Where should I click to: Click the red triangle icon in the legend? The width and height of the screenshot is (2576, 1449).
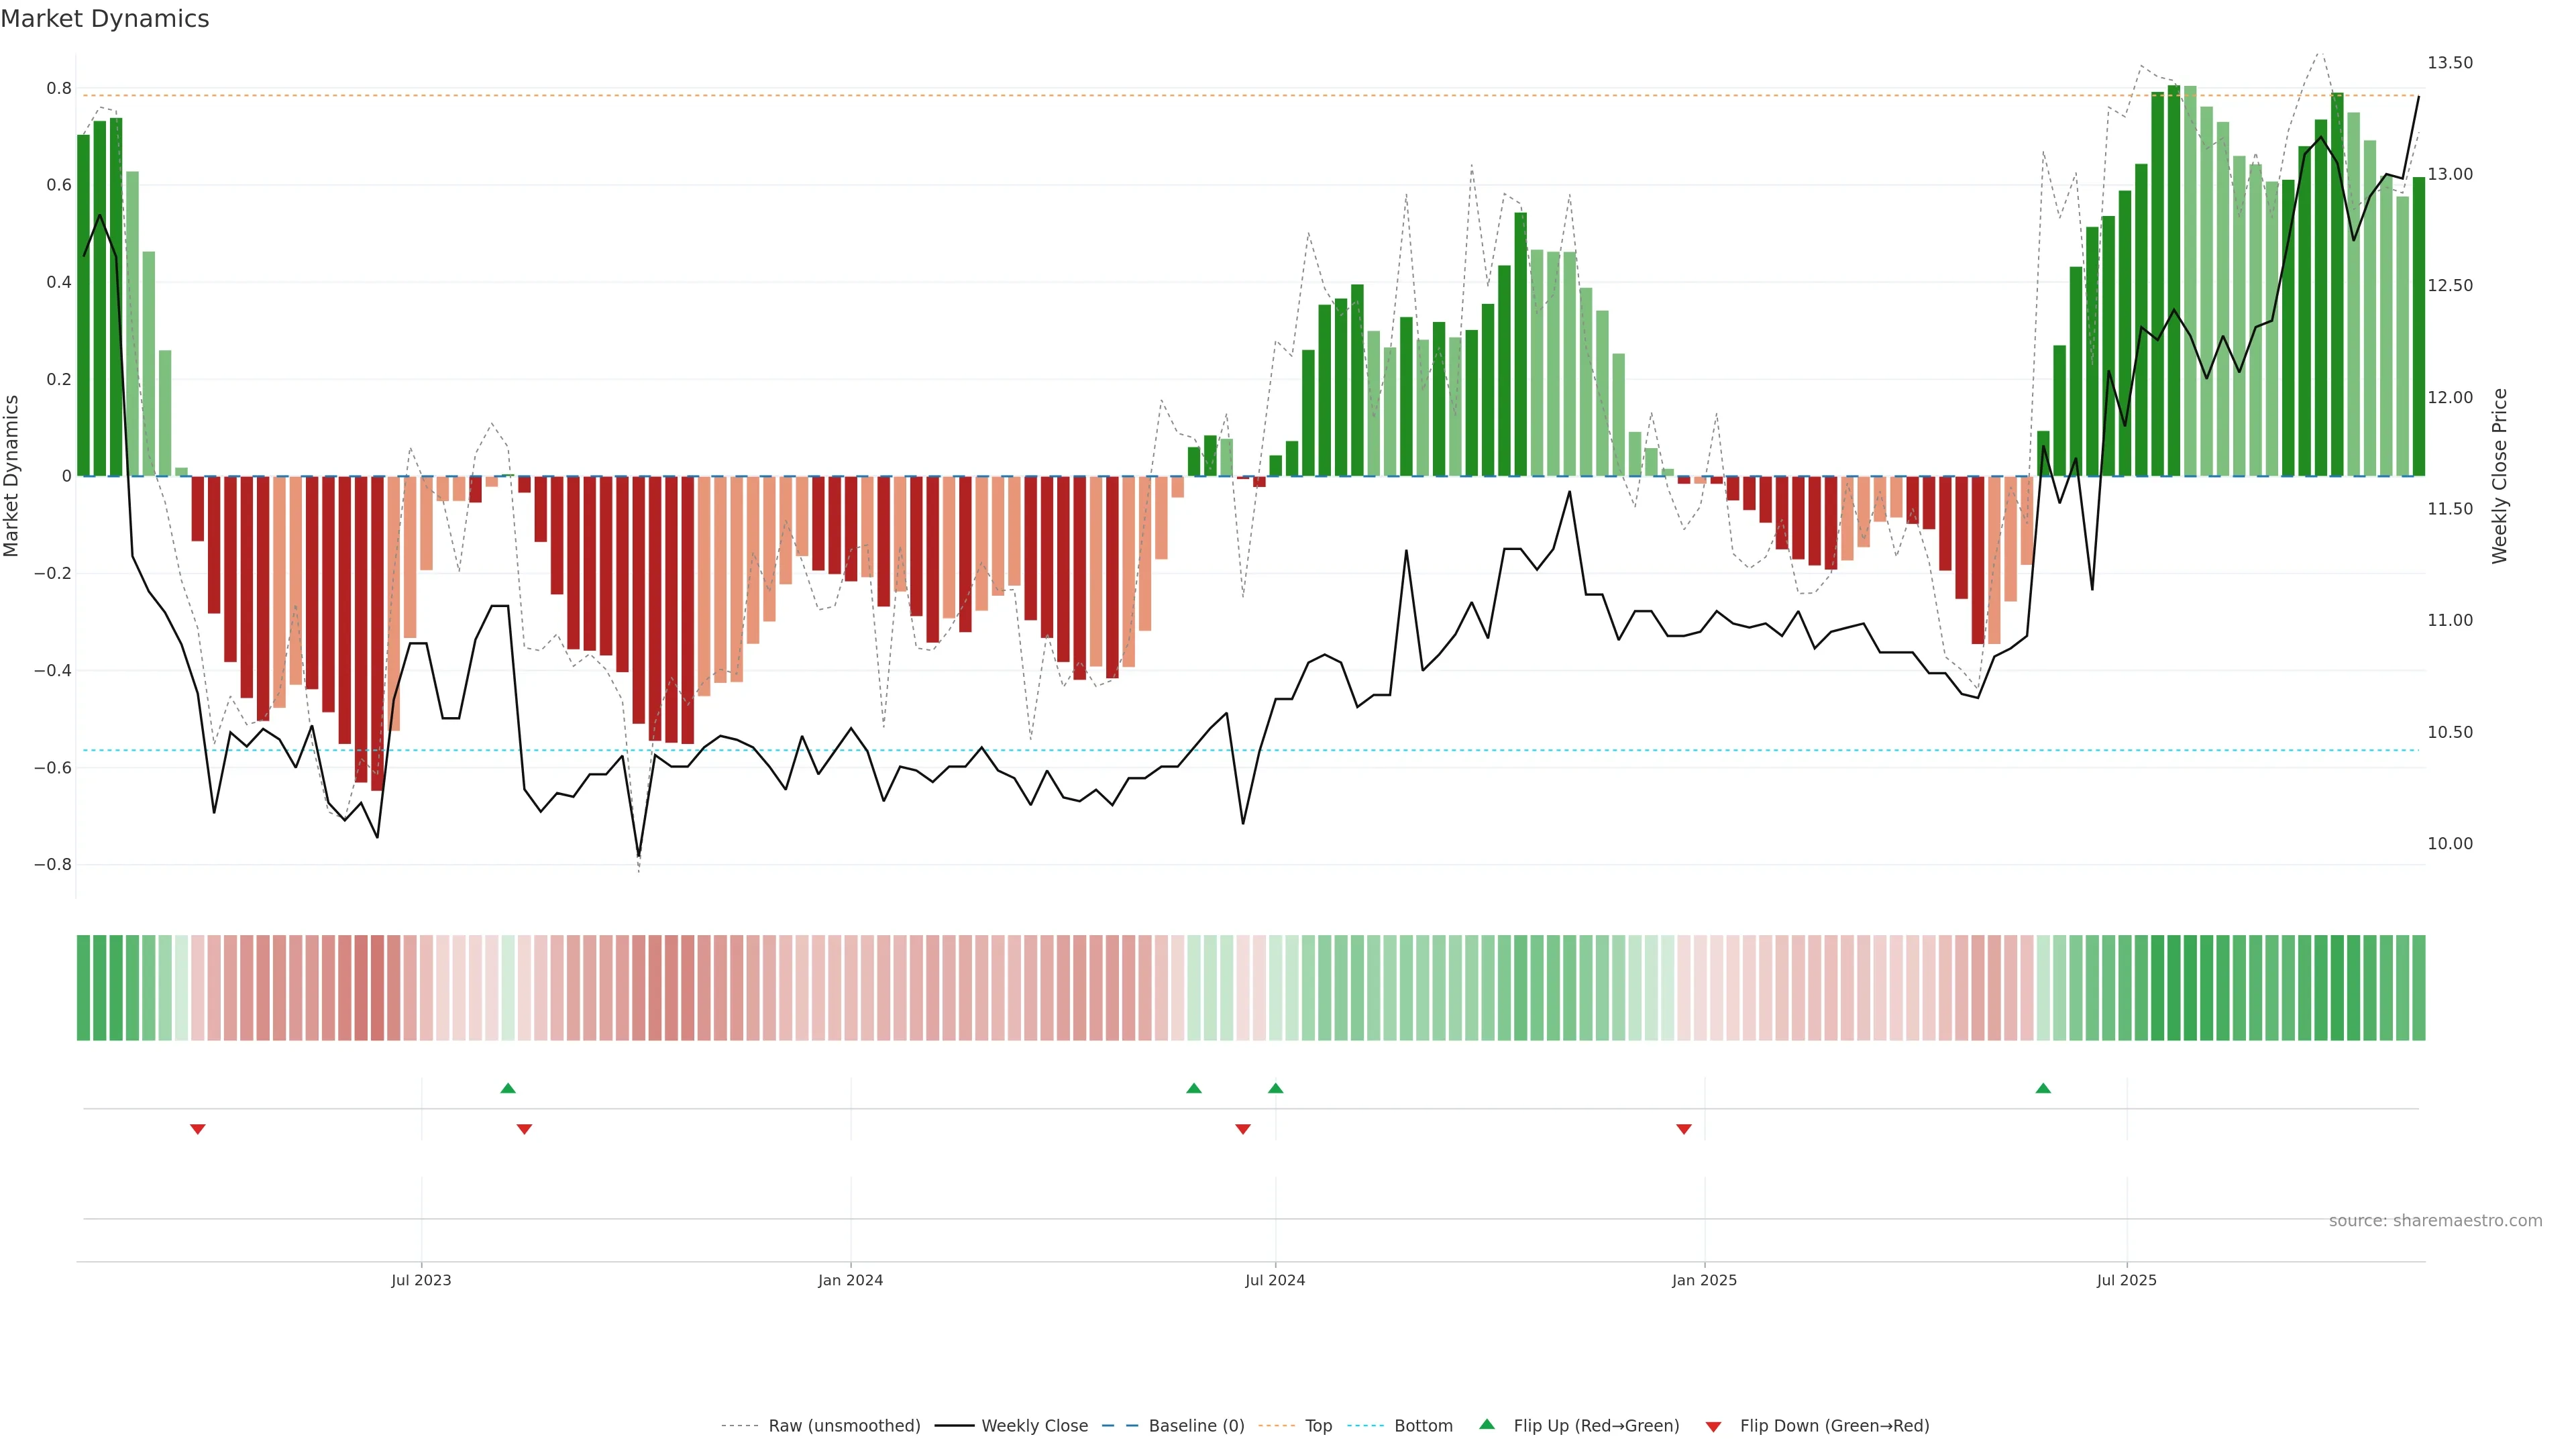(1713, 1426)
